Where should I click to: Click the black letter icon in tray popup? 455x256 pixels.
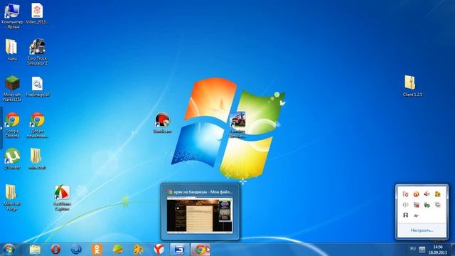(405, 215)
